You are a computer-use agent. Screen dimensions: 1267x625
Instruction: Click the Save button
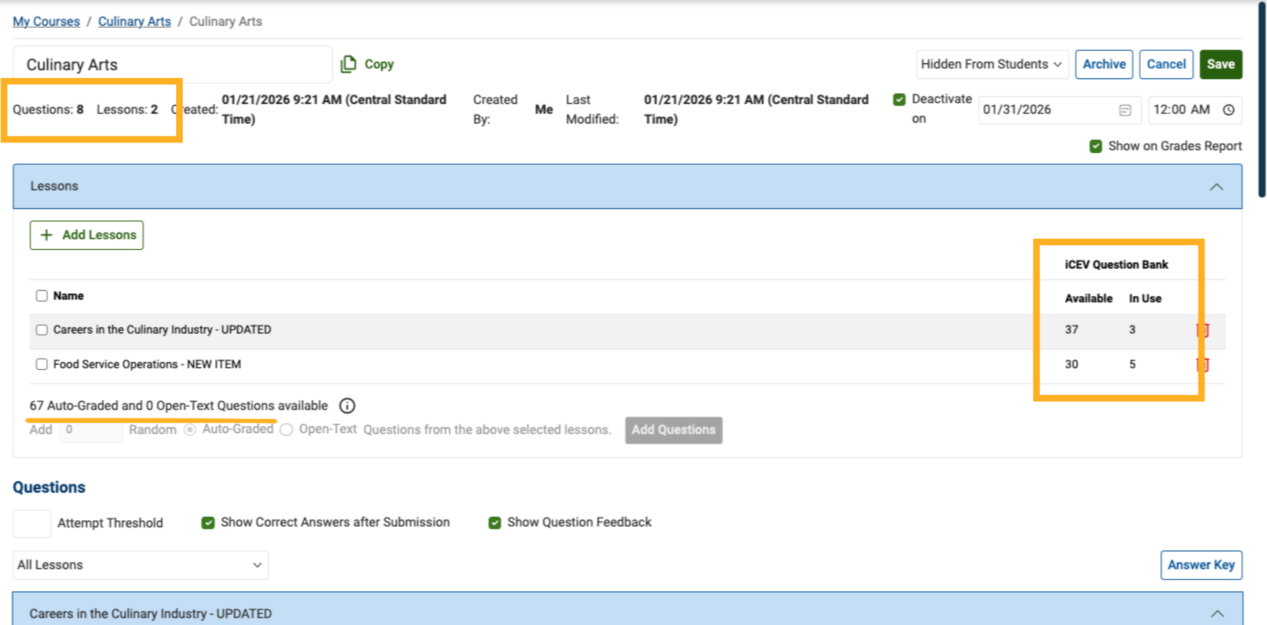pyautogui.click(x=1220, y=65)
